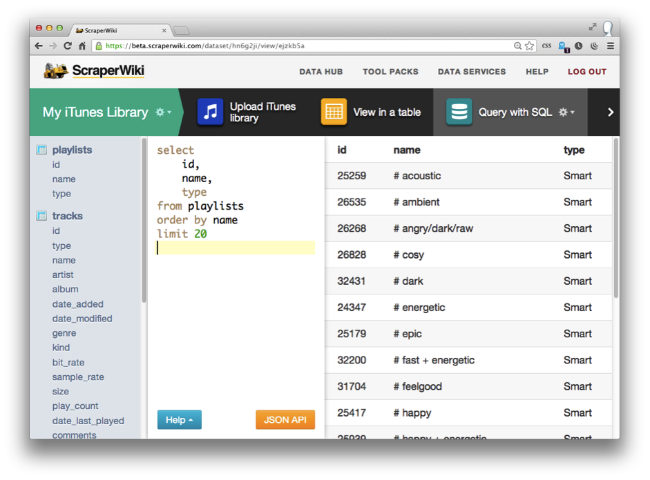Open the DATA HUB menu
The image size is (650, 480).
[x=321, y=72]
